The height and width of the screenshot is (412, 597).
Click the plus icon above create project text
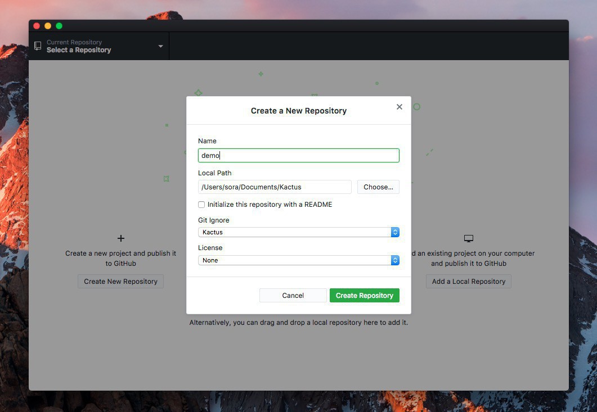[120, 238]
